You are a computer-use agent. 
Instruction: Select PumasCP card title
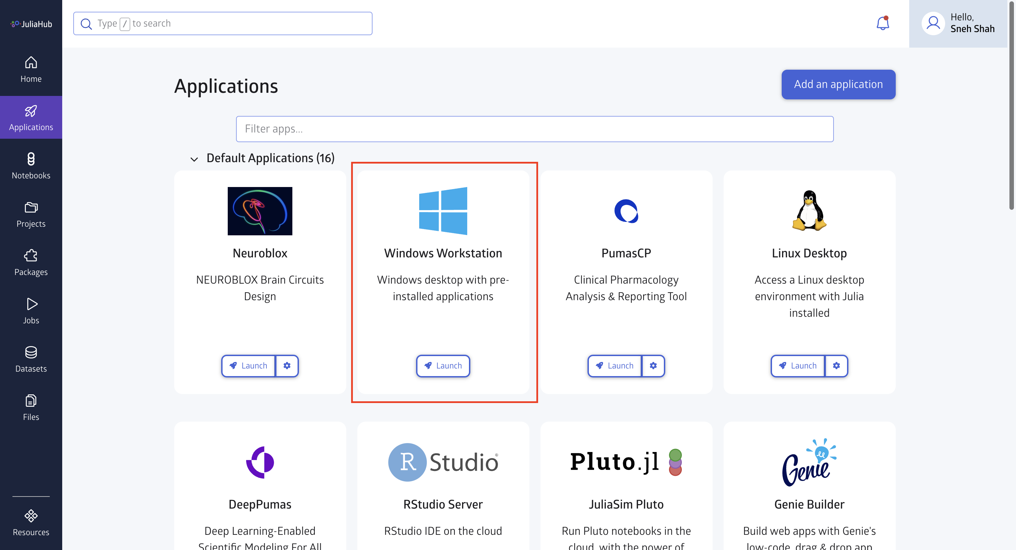coord(626,253)
